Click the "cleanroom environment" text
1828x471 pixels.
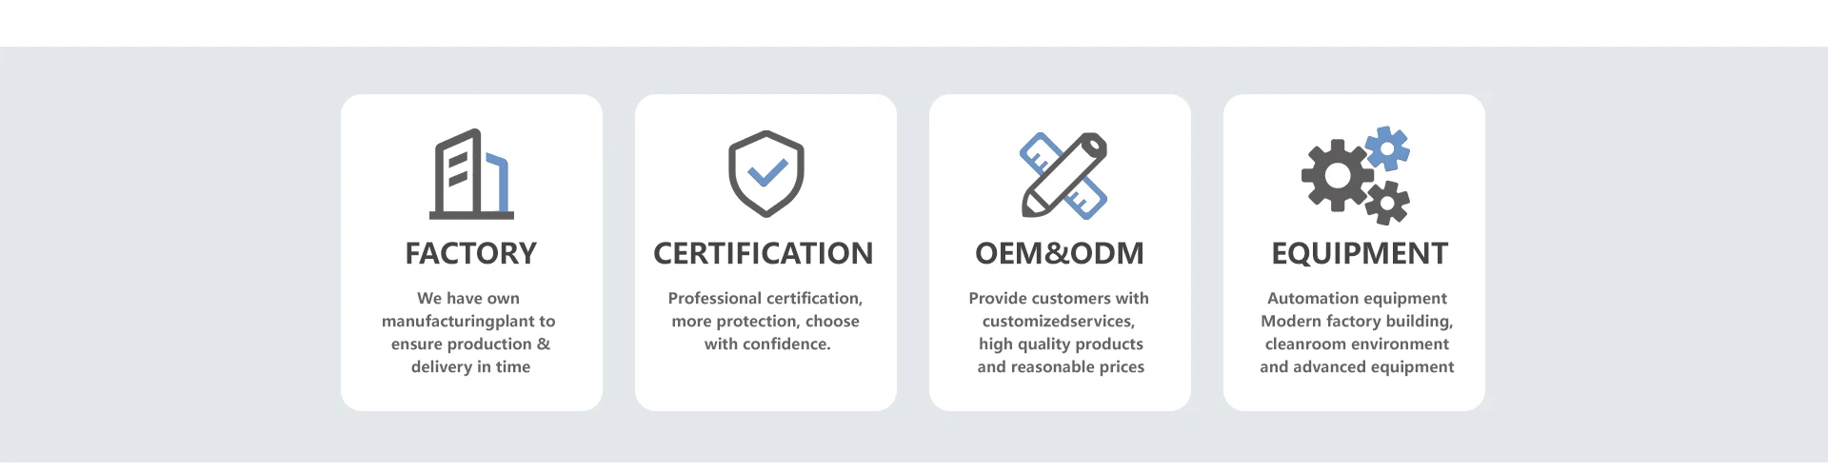1357,344
